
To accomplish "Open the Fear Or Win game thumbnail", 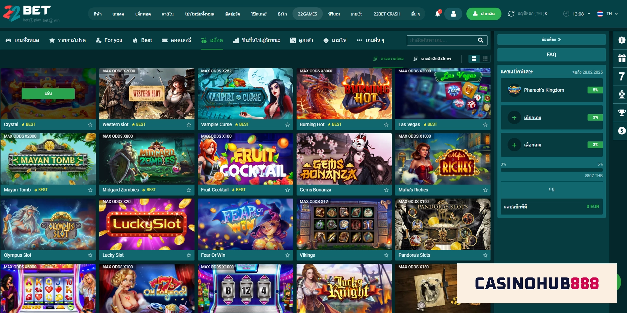I will pos(245,224).
